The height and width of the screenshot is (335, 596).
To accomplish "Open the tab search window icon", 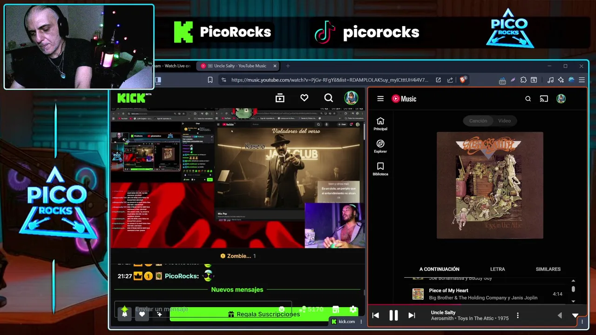I will [x=534, y=80].
